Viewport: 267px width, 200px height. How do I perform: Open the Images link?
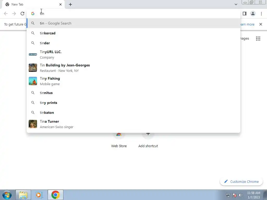click(x=245, y=39)
